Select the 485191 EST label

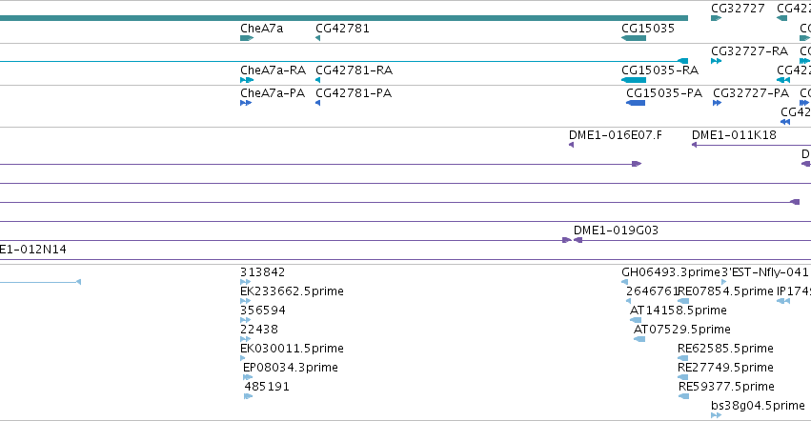click(x=267, y=387)
